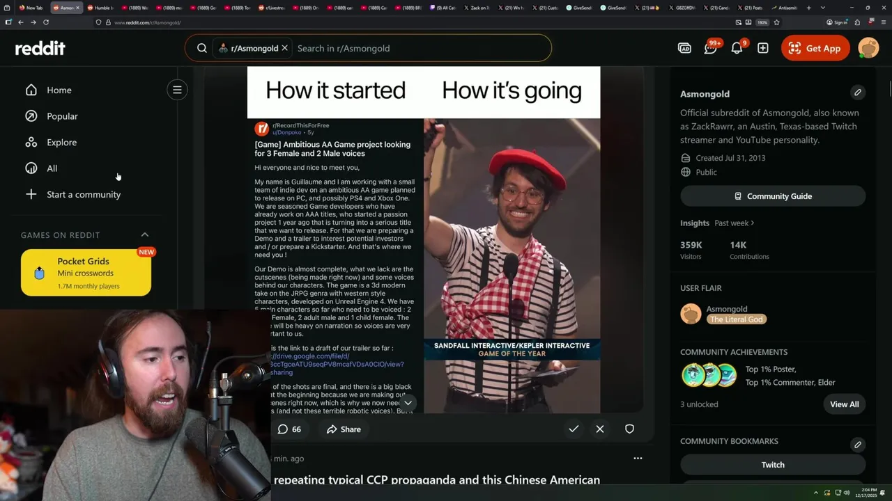Click browser Back arrow button
892x501 pixels.
(x=21, y=22)
